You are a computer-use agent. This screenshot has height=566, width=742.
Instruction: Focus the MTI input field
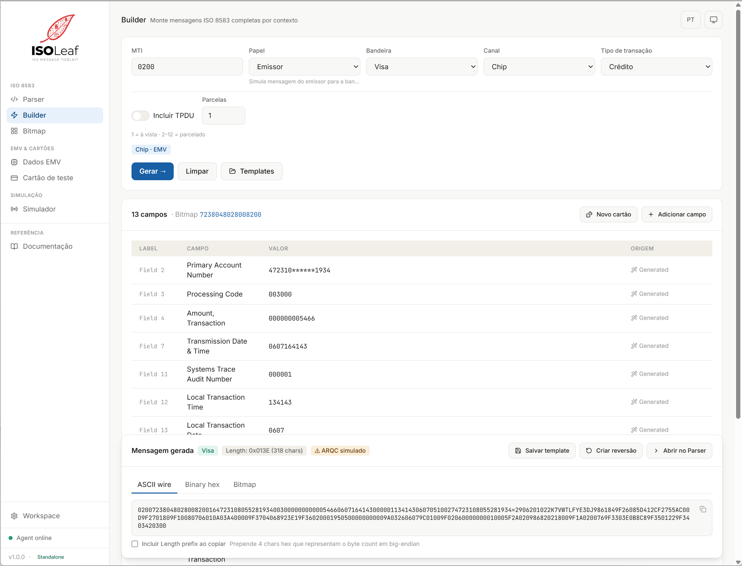(x=187, y=67)
